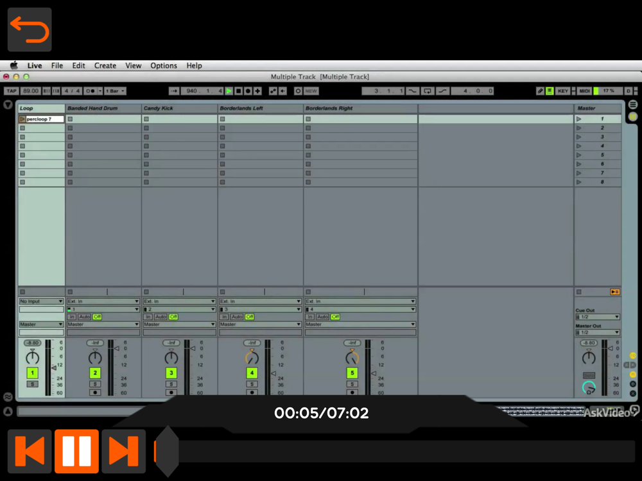Solo the Candy Kick track
The image size is (642, 481).
(x=171, y=384)
